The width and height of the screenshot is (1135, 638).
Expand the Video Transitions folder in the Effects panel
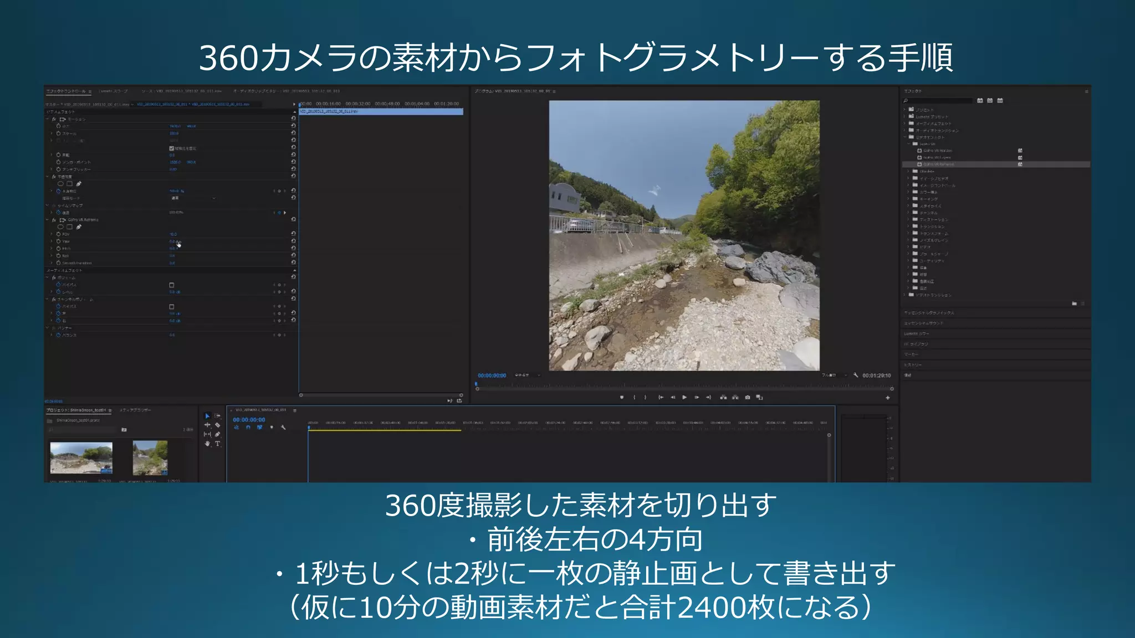pyautogui.click(x=904, y=295)
